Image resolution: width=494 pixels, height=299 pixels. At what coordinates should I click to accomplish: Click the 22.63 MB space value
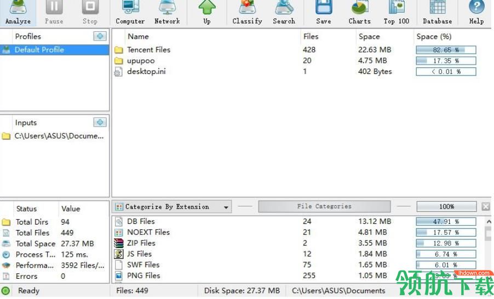point(375,50)
